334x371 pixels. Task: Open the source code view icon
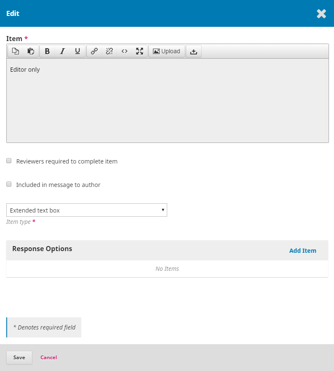click(124, 51)
